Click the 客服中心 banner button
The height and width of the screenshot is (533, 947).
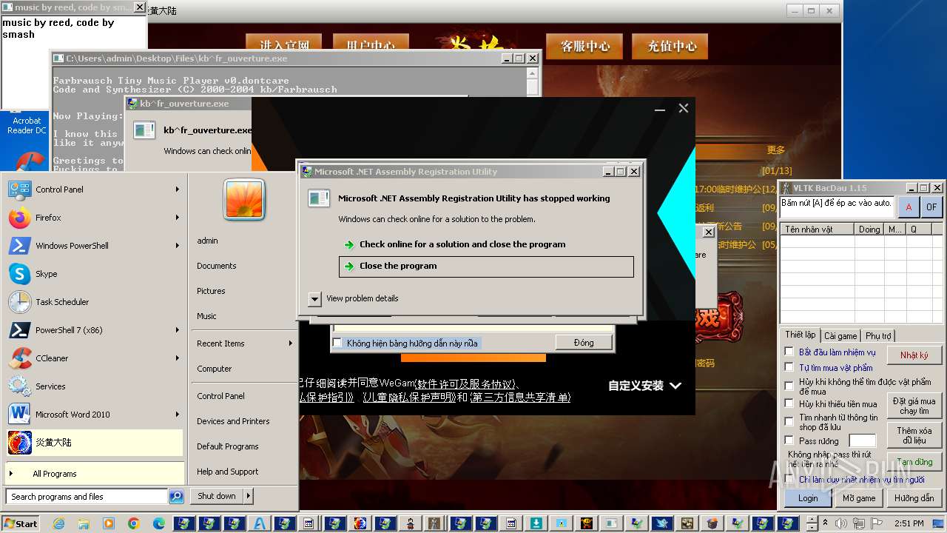pos(584,46)
